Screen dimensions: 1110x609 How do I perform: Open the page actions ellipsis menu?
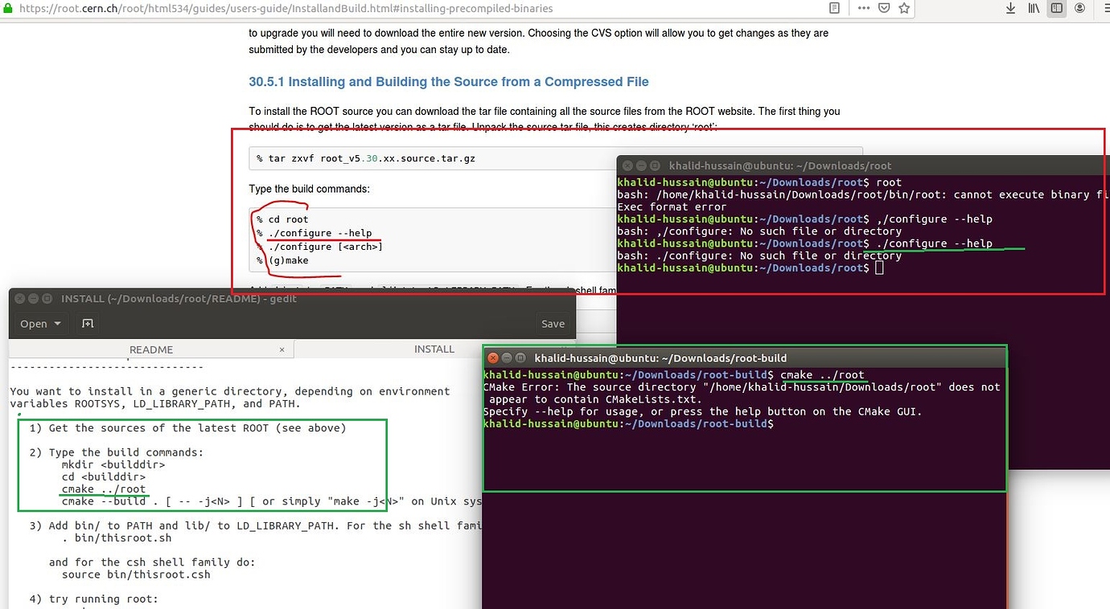click(863, 8)
